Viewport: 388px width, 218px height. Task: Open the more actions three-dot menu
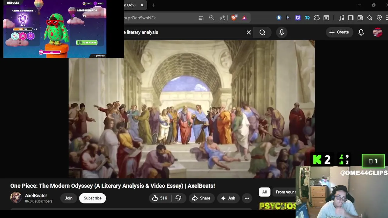(247, 198)
